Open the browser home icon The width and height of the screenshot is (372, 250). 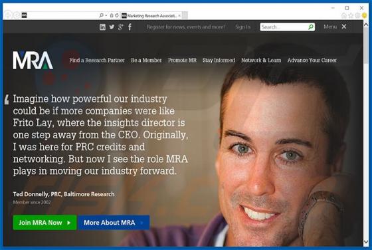click(x=344, y=16)
